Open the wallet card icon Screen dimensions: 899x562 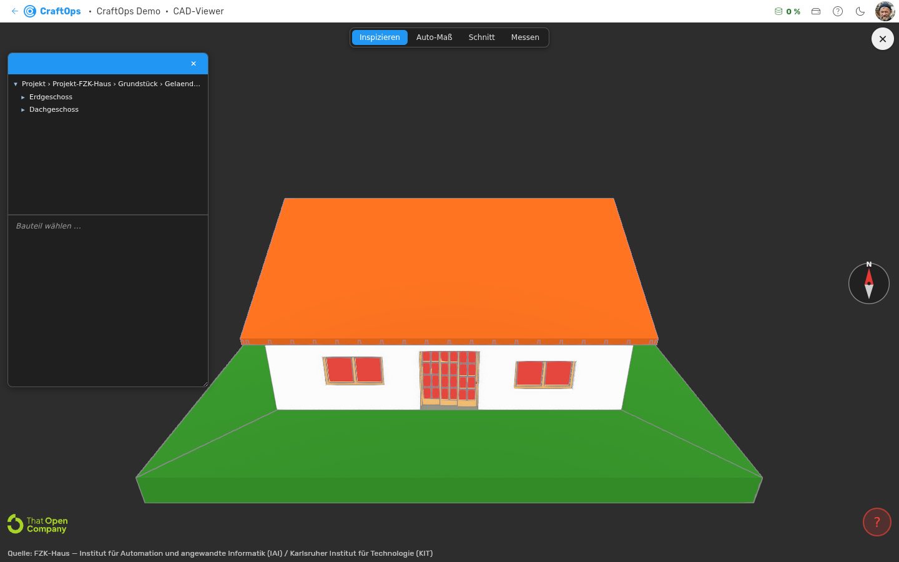(816, 11)
